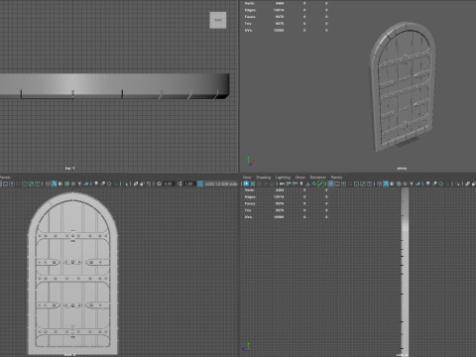The height and width of the screenshot is (357, 476).
Task: Toggle Use All Lights in front panel
Action: (79, 183)
